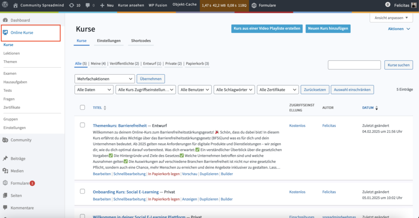
Task: Toggle the select-all checkbox in table header
Action: pos(82,107)
